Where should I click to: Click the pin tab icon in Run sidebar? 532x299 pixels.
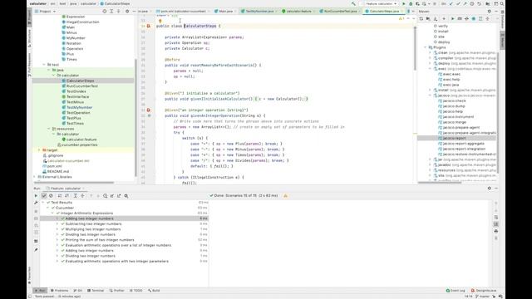click(36, 250)
